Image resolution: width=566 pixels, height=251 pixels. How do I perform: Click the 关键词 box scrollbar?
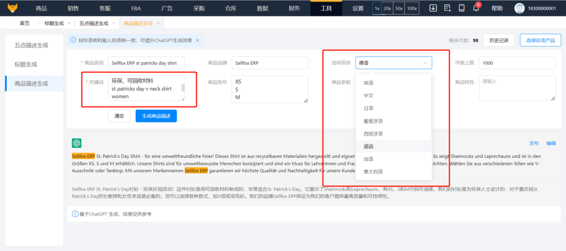tap(183, 87)
